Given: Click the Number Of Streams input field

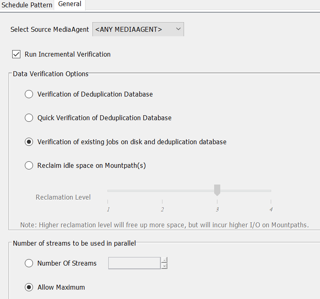Looking at the screenshot, I should (134, 263).
